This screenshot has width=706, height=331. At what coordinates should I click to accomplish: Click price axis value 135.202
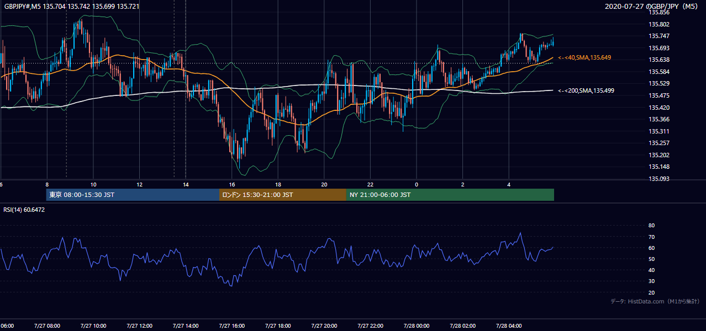click(x=659, y=155)
